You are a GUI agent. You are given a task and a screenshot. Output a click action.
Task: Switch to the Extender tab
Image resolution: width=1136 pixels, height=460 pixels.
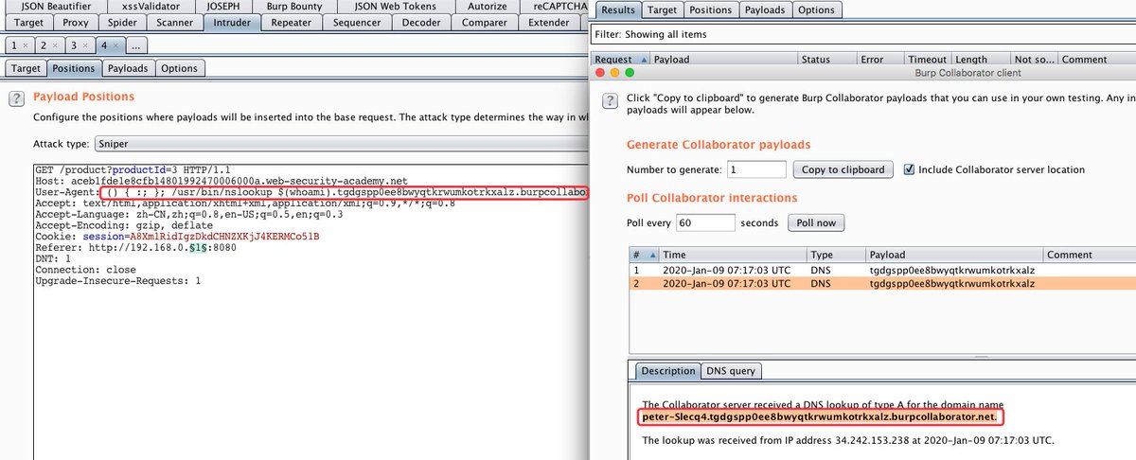pyautogui.click(x=549, y=22)
